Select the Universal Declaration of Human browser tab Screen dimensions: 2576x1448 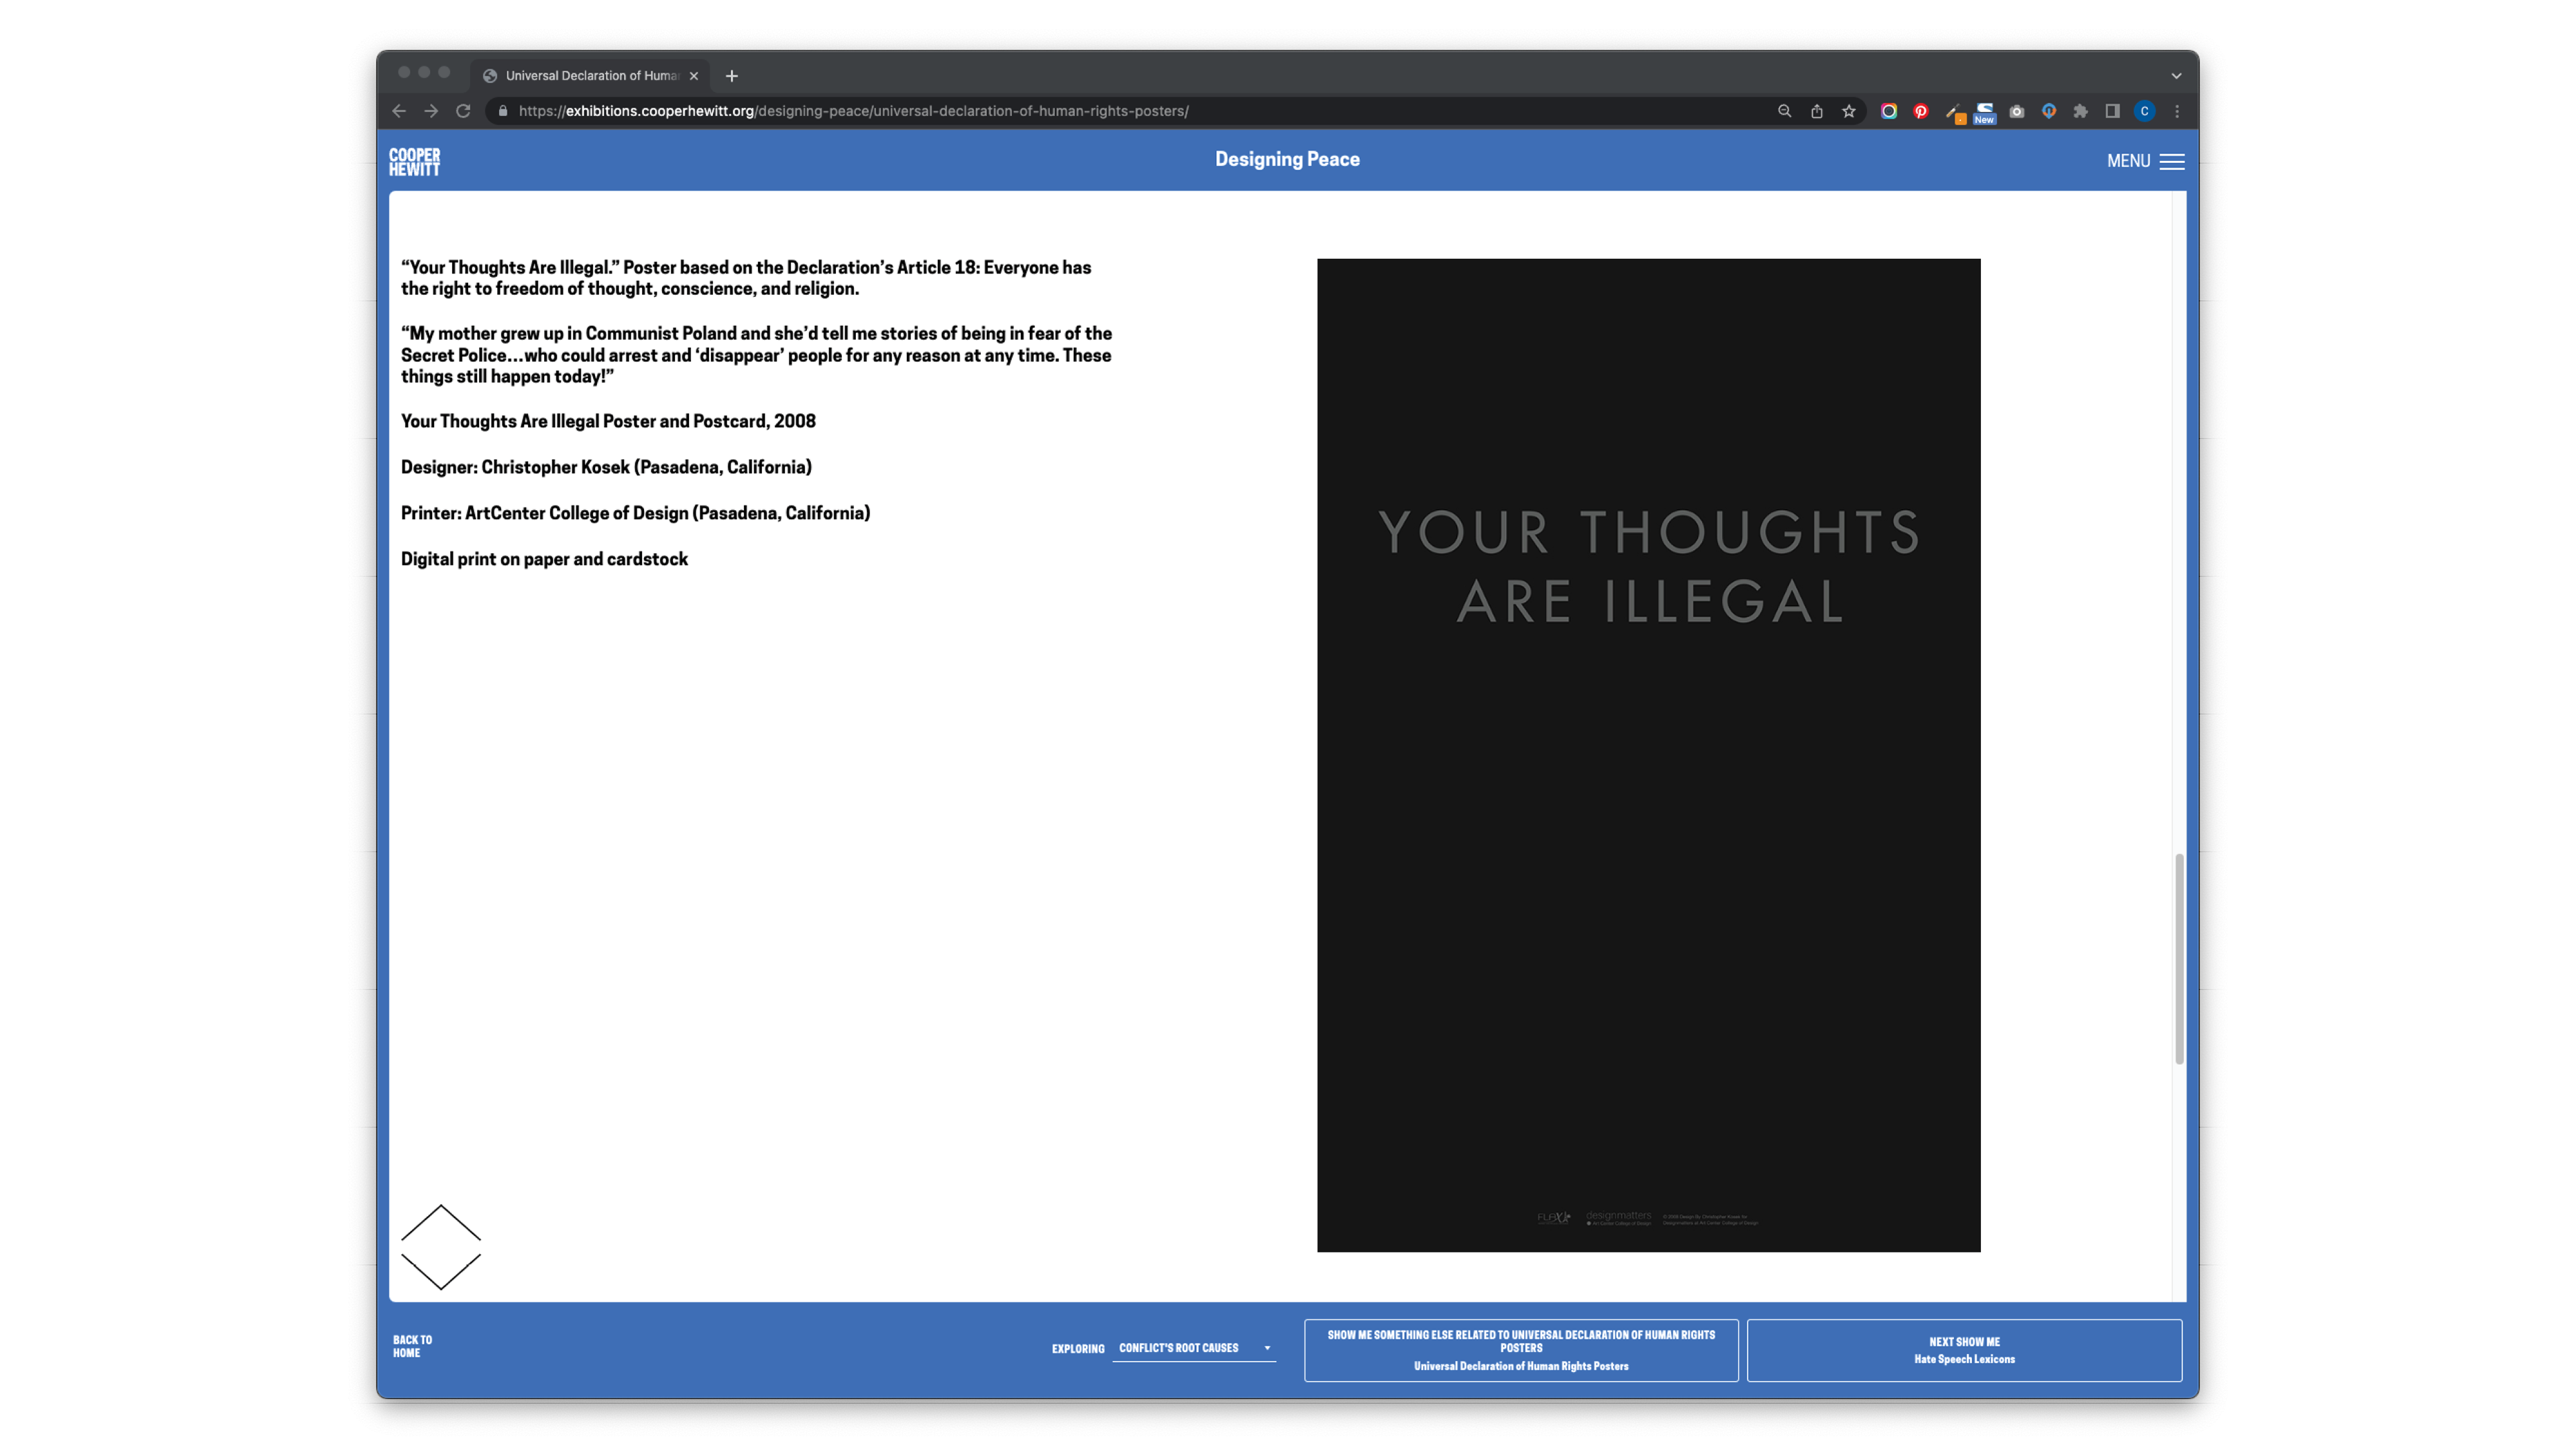pyautogui.click(x=590, y=76)
